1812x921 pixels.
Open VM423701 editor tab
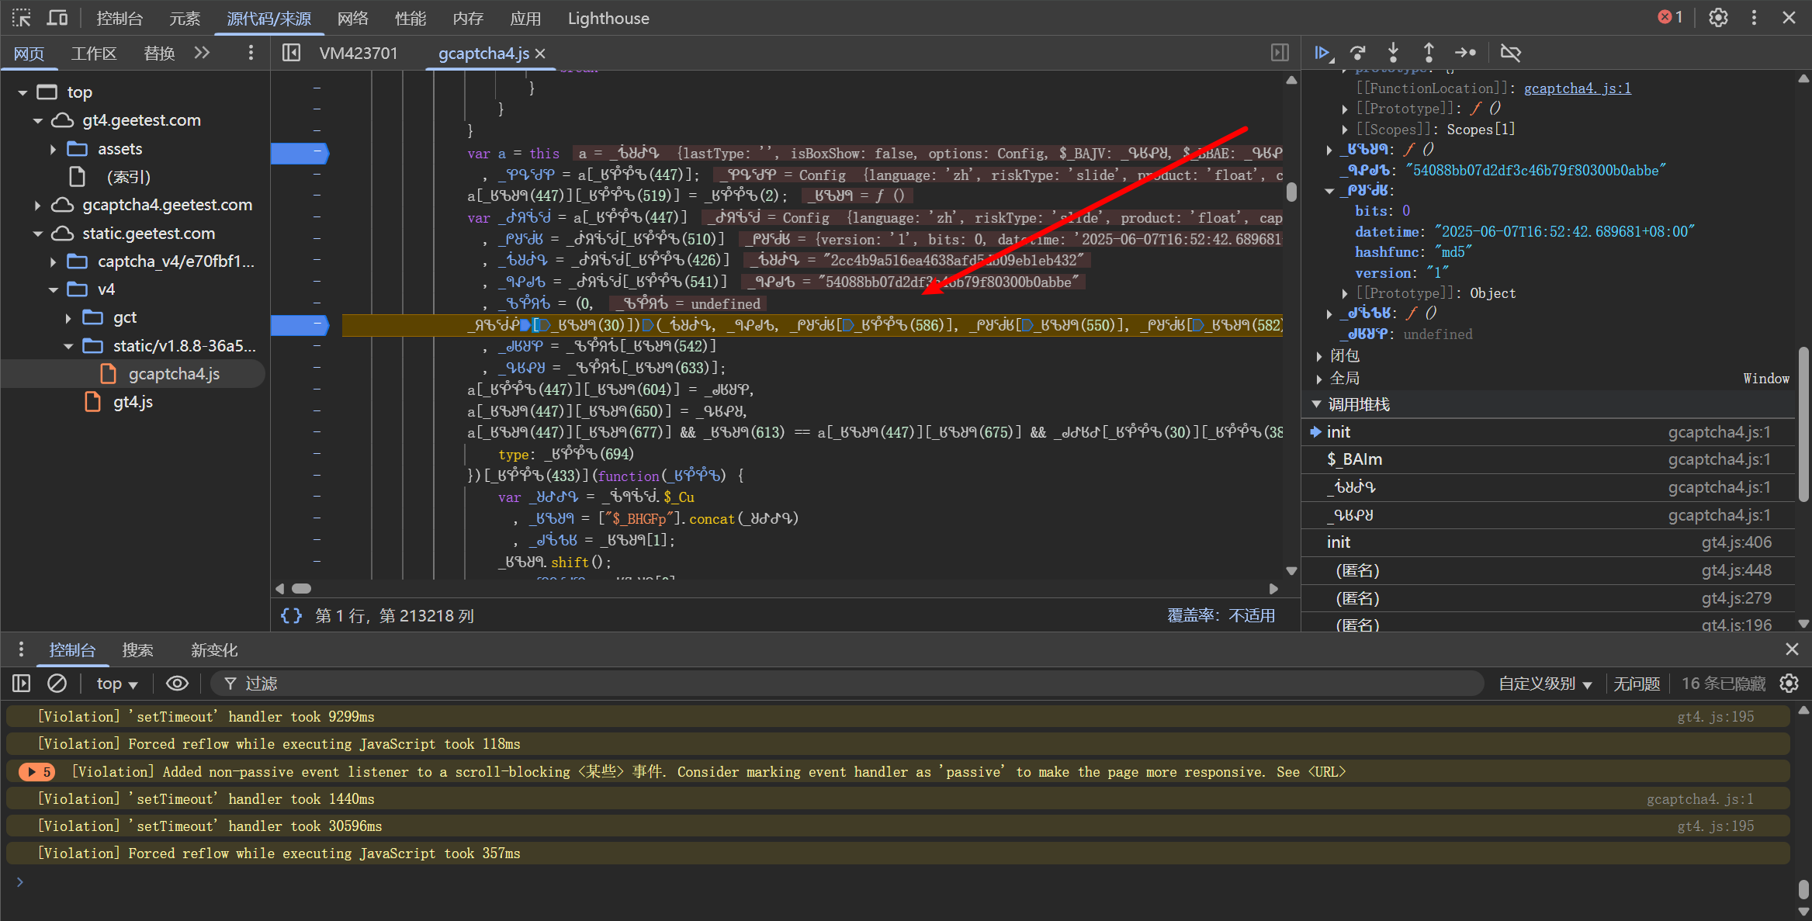pos(359,53)
